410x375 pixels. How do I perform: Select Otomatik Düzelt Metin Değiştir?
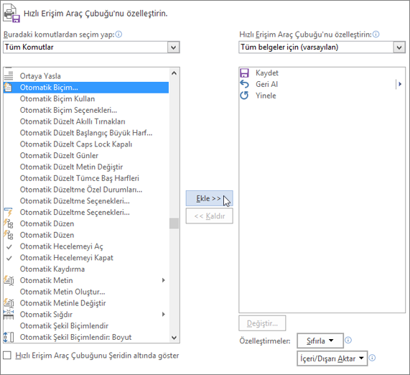86,167
